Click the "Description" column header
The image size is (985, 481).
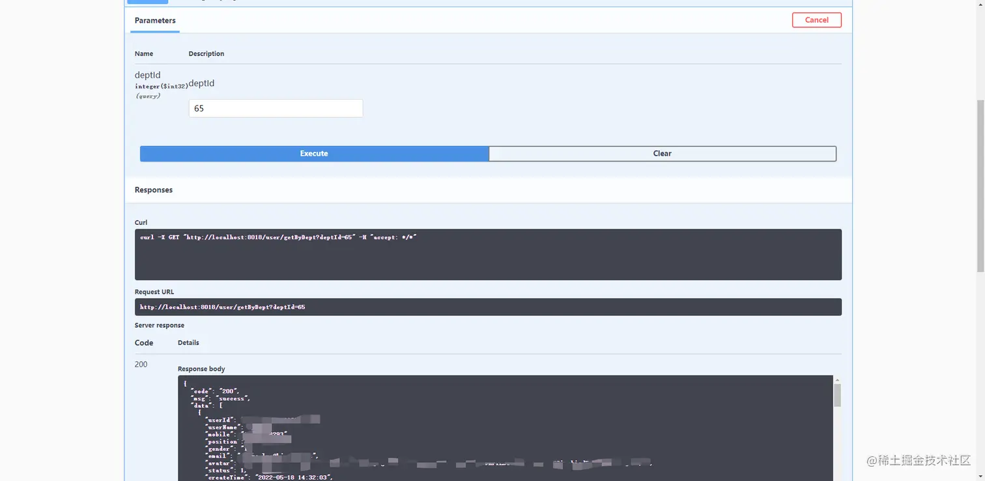tap(207, 53)
